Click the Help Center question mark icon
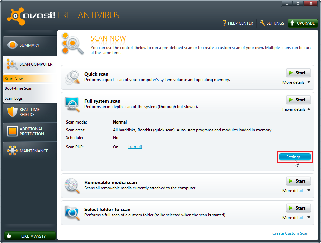 click(224, 23)
